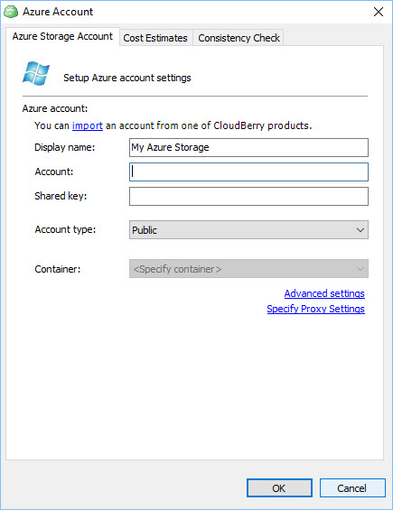Click the Shared key input field
This screenshot has width=393, height=510.
click(248, 196)
